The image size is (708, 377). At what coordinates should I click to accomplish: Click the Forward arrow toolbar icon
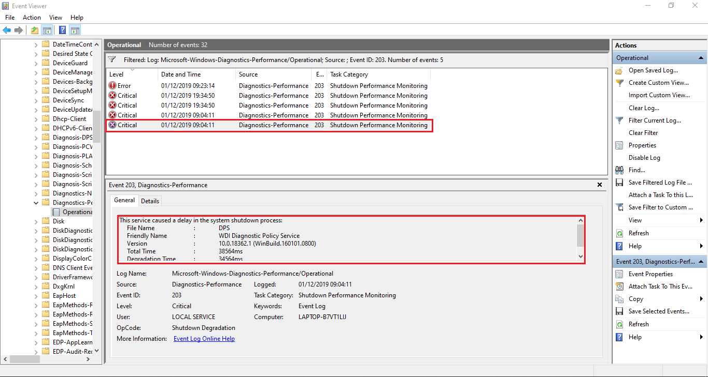(19, 30)
